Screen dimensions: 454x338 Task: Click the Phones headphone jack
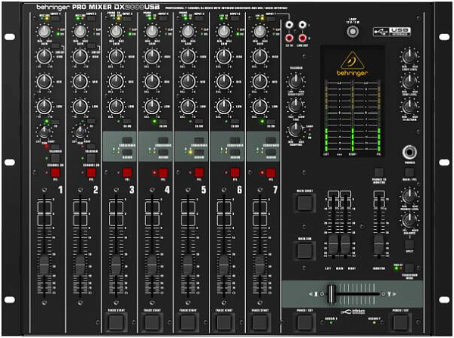(409, 152)
